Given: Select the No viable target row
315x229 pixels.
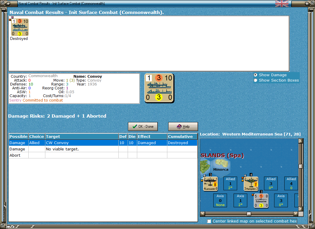Looking at the screenshot, I should (x=103, y=149).
